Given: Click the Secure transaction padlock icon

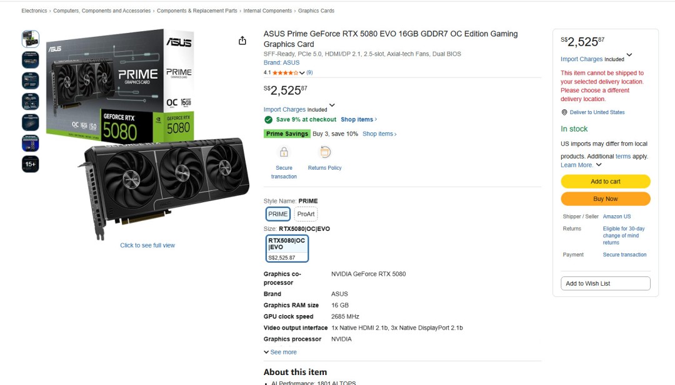Looking at the screenshot, I should coord(284,152).
